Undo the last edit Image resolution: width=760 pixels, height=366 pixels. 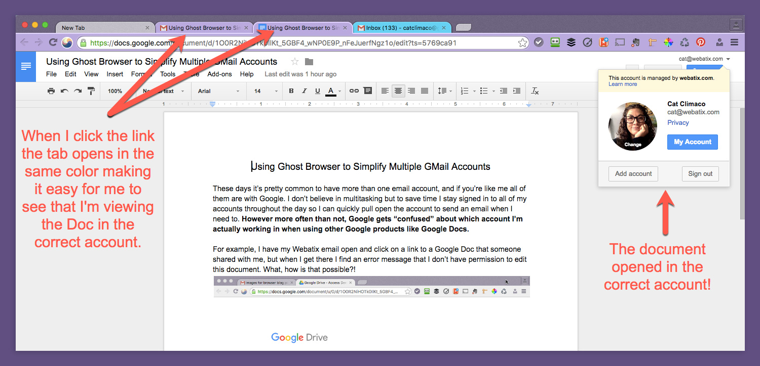[64, 91]
